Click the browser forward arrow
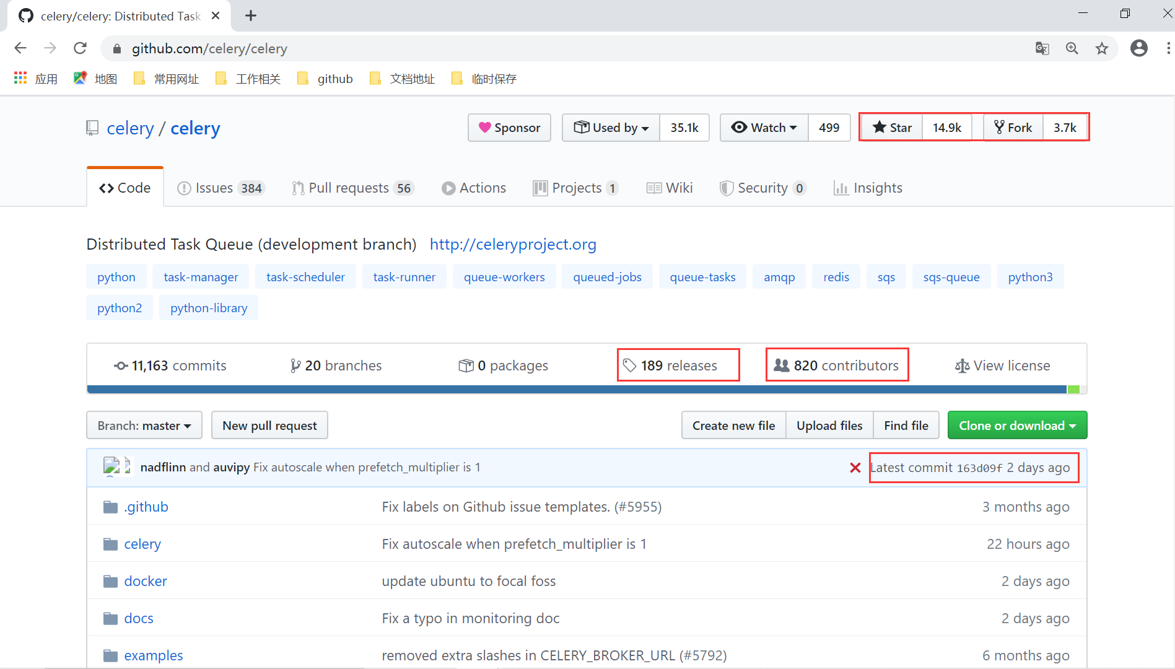The image size is (1175, 669). pyautogui.click(x=50, y=48)
